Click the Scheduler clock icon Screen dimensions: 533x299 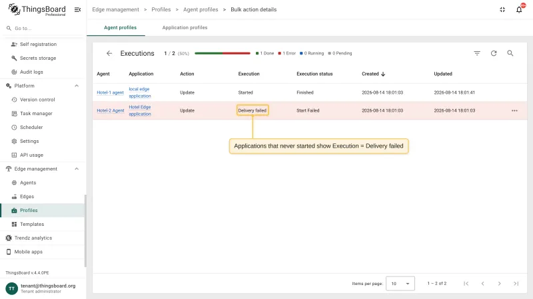(x=14, y=128)
